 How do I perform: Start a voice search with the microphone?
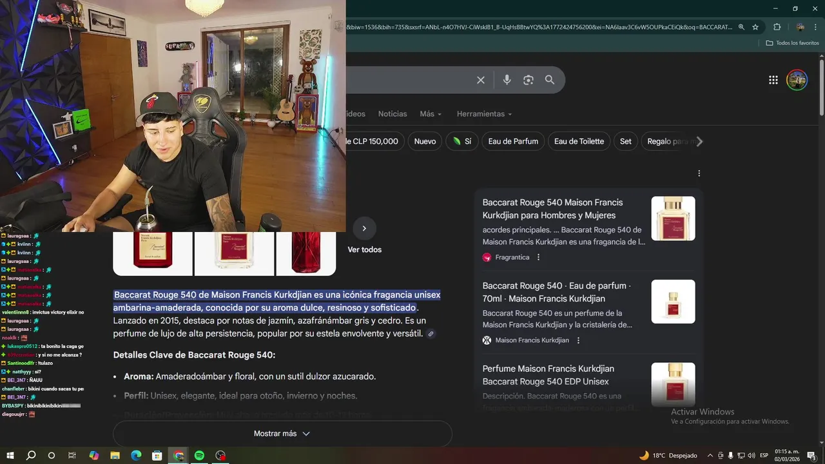(x=507, y=80)
